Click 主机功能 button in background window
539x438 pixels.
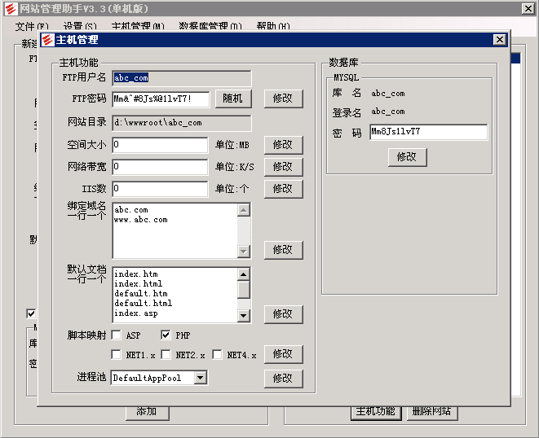tap(376, 413)
